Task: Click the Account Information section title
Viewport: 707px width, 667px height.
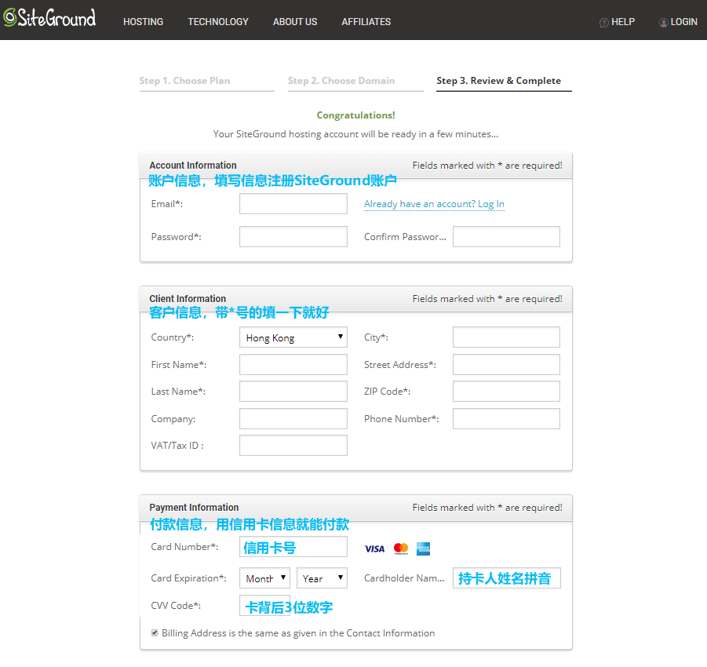Action: (193, 166)
